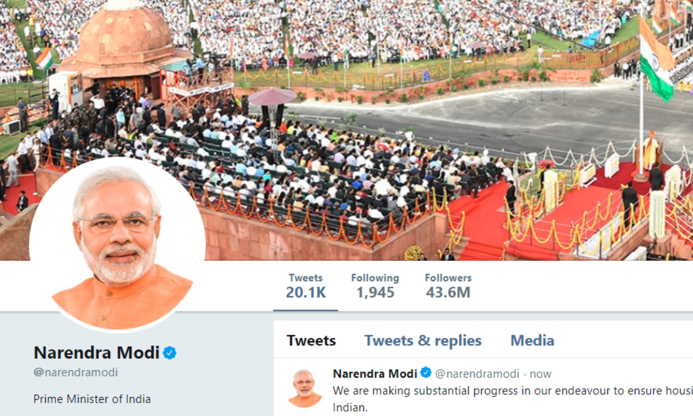Viewport: 693px width, 416px height.
Task: Click the Tweets label above 20.1K
Action: tap(306, 278)
